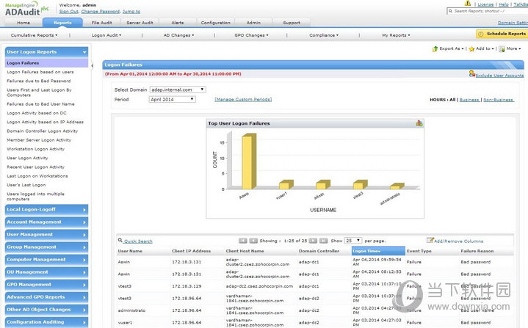528x328 pixels.
Task: Switch to the Support tab
Action: click(292, 23)
